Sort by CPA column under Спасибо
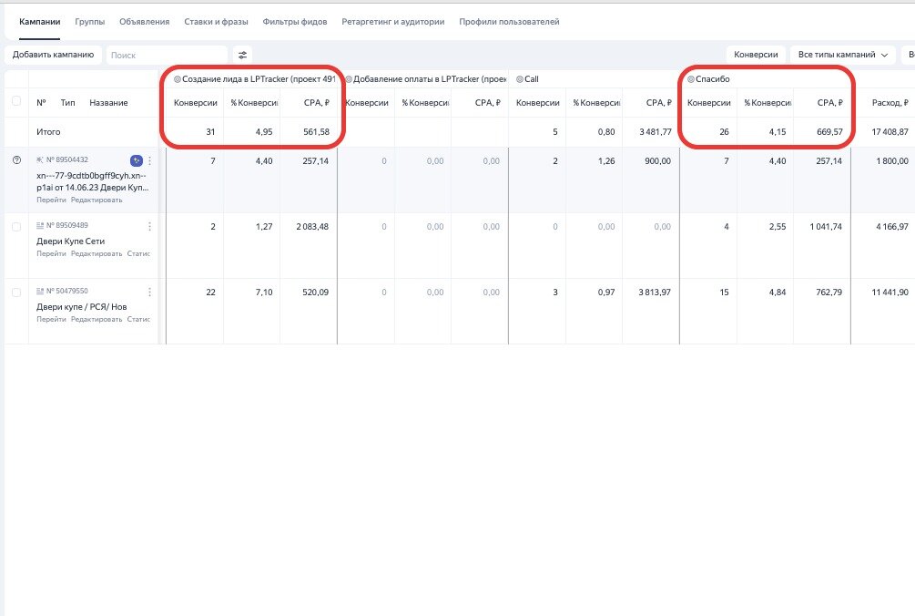 [828, 103]
